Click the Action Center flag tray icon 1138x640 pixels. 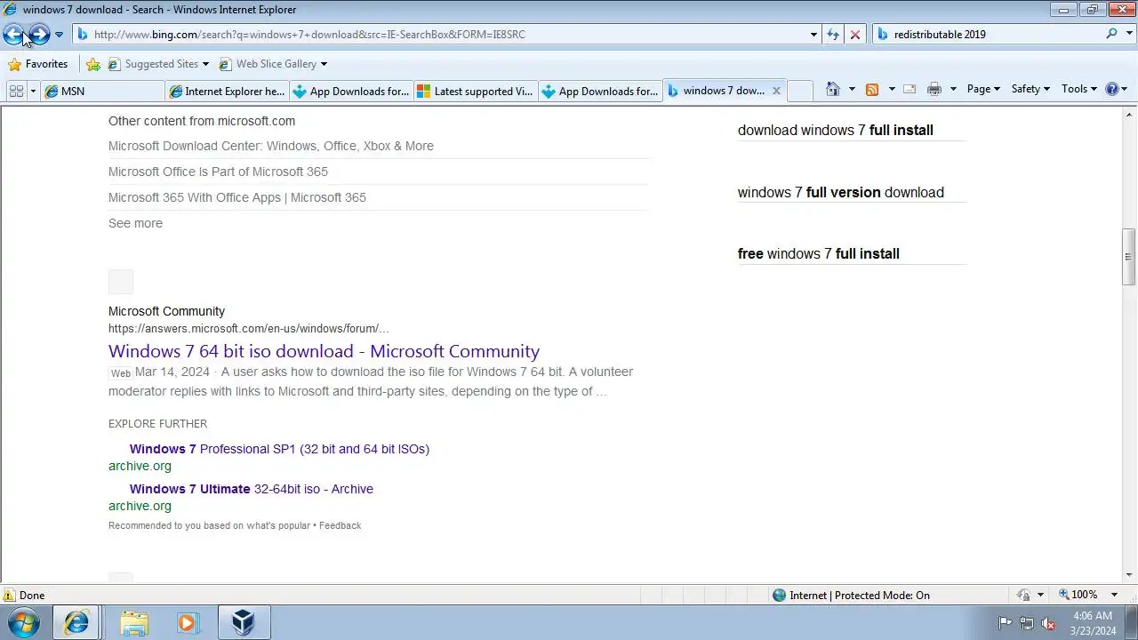1005,623
